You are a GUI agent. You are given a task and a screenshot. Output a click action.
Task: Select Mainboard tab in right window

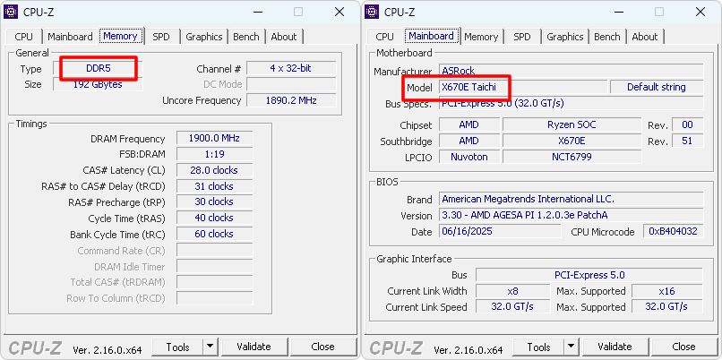(432, 36)
